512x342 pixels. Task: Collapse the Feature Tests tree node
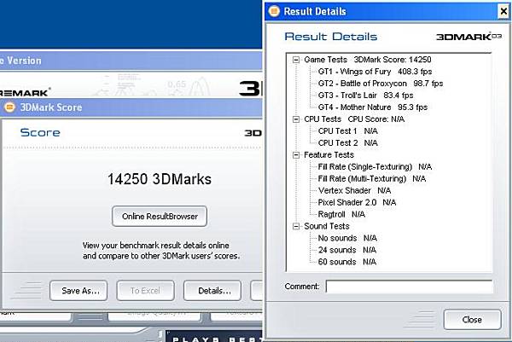click(x=296, y=155)
